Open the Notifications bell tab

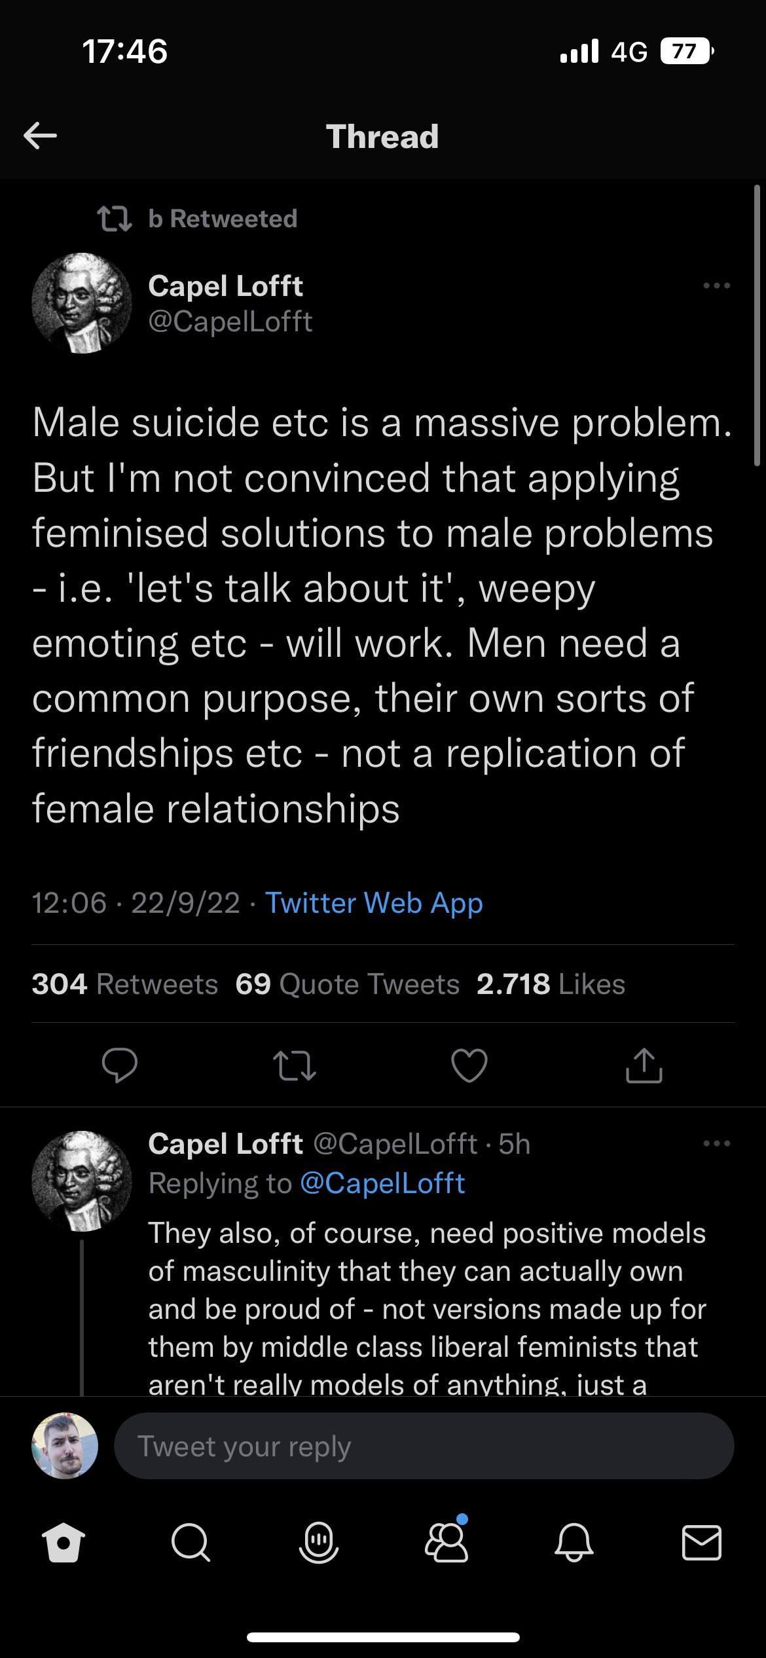point(574,1543)
